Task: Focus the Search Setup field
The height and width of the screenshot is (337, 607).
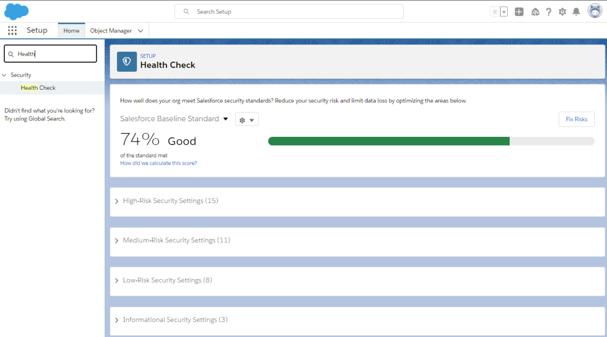Action: (289, 12)
